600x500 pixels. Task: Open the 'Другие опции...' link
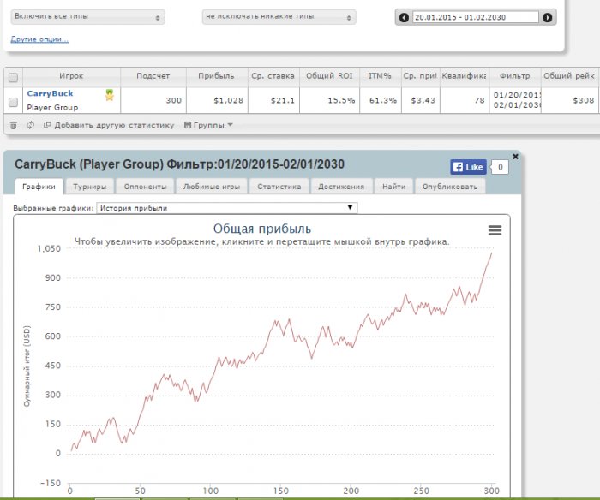tap(39, 39)
